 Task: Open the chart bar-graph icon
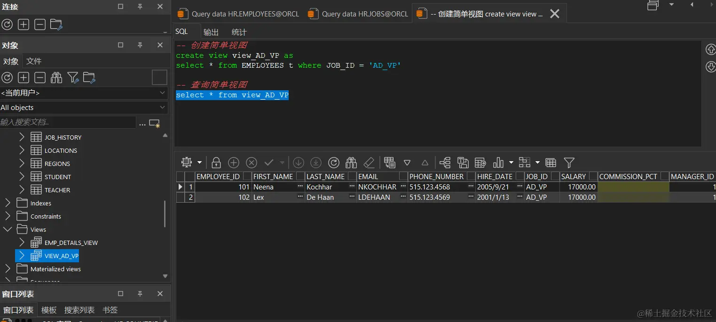tap(498, 163)
